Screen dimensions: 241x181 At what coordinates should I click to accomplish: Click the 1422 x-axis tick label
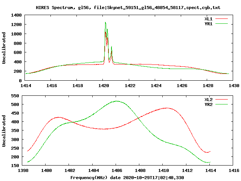(130, 86)
